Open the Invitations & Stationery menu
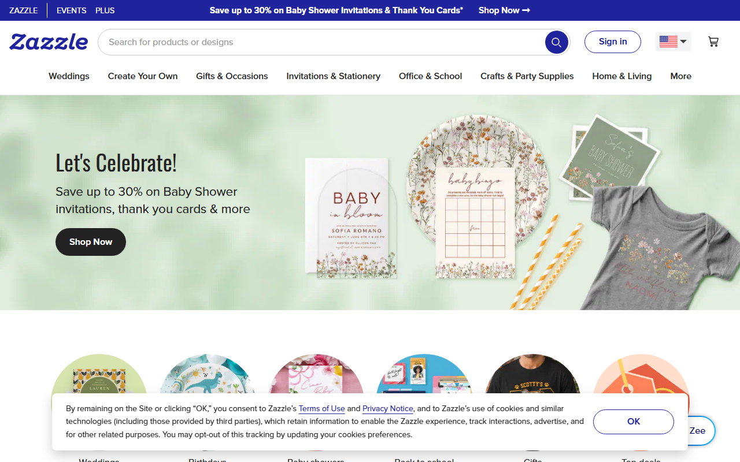The image size is (740, 462). pyautogui.click(x=334, y=76)
